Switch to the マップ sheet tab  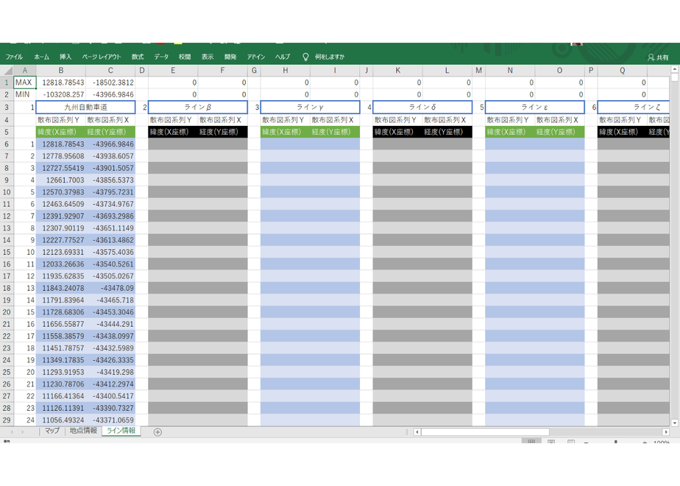click(x=52, y=431)
